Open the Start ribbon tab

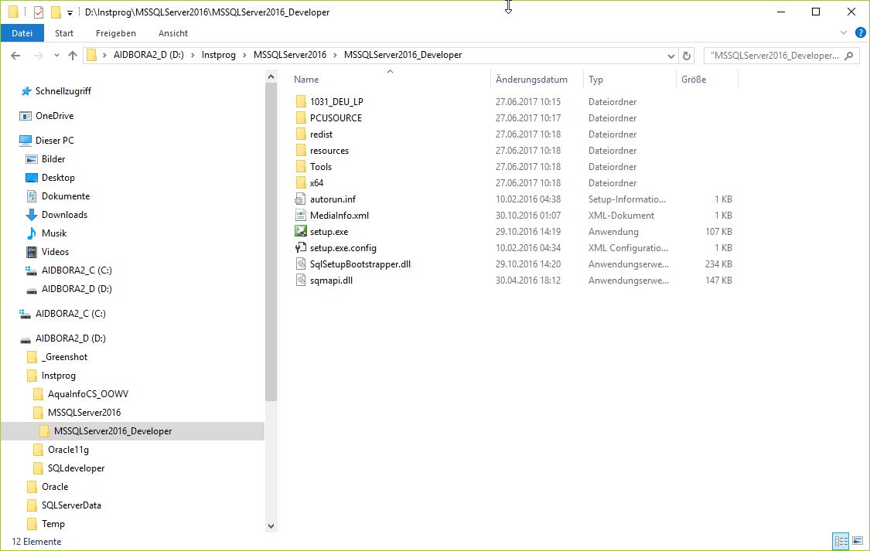[64, 33]
